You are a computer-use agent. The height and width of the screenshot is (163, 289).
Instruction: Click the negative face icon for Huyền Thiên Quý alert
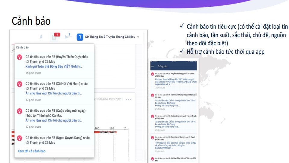tap(20, 57)
